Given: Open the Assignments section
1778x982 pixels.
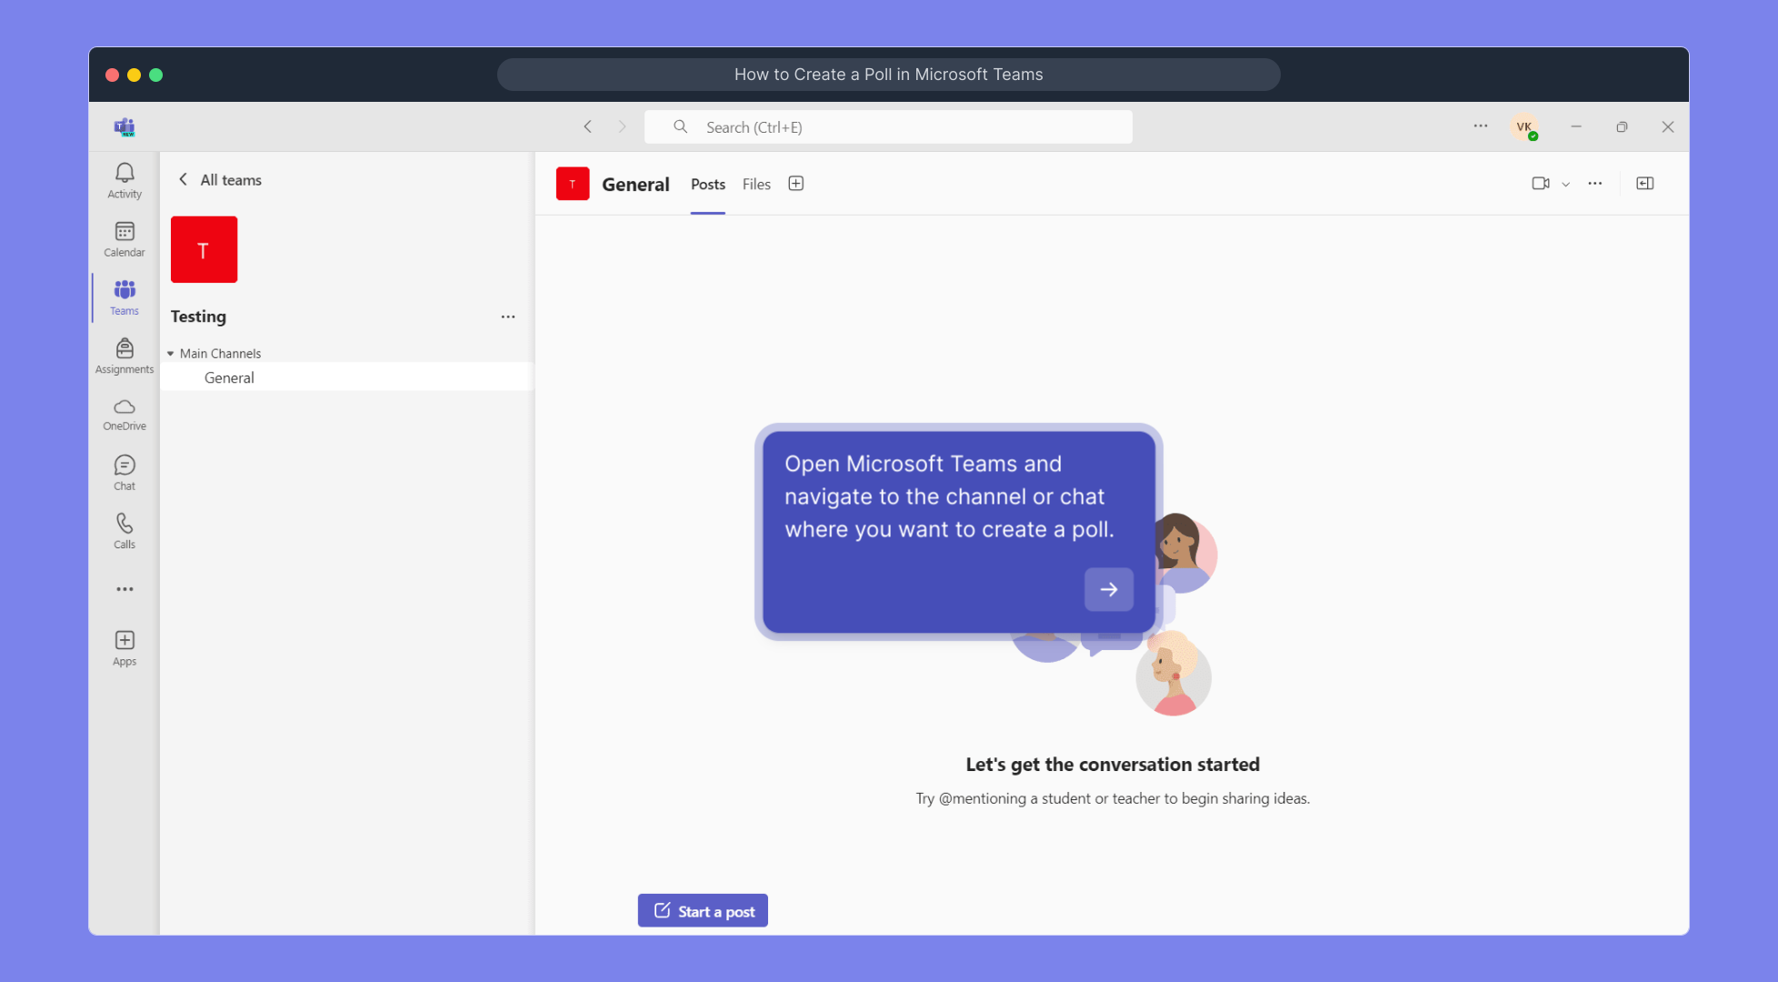Looking at the screenshot, I should point(124,355).
